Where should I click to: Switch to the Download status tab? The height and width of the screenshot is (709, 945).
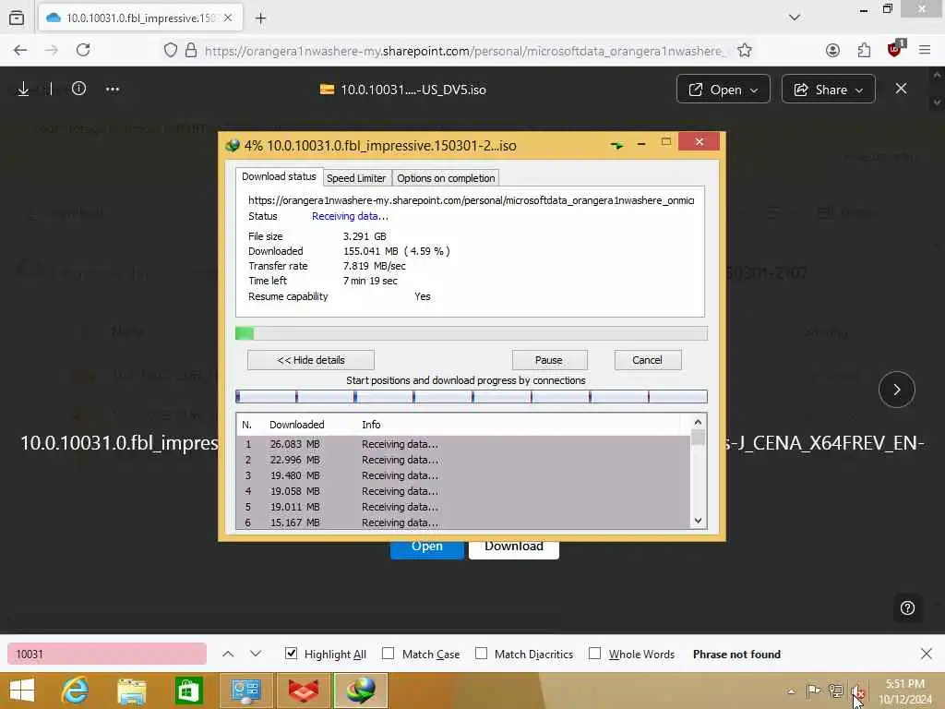[x=279, y=176]
